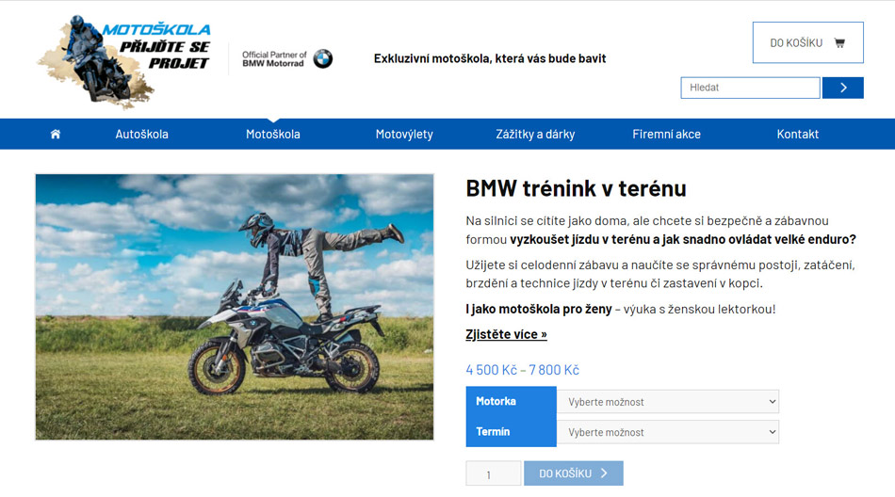Focus the Hledat search field
Image resolution: width=895 pixels, height=497 pixels.
click(x=750, y=88)
